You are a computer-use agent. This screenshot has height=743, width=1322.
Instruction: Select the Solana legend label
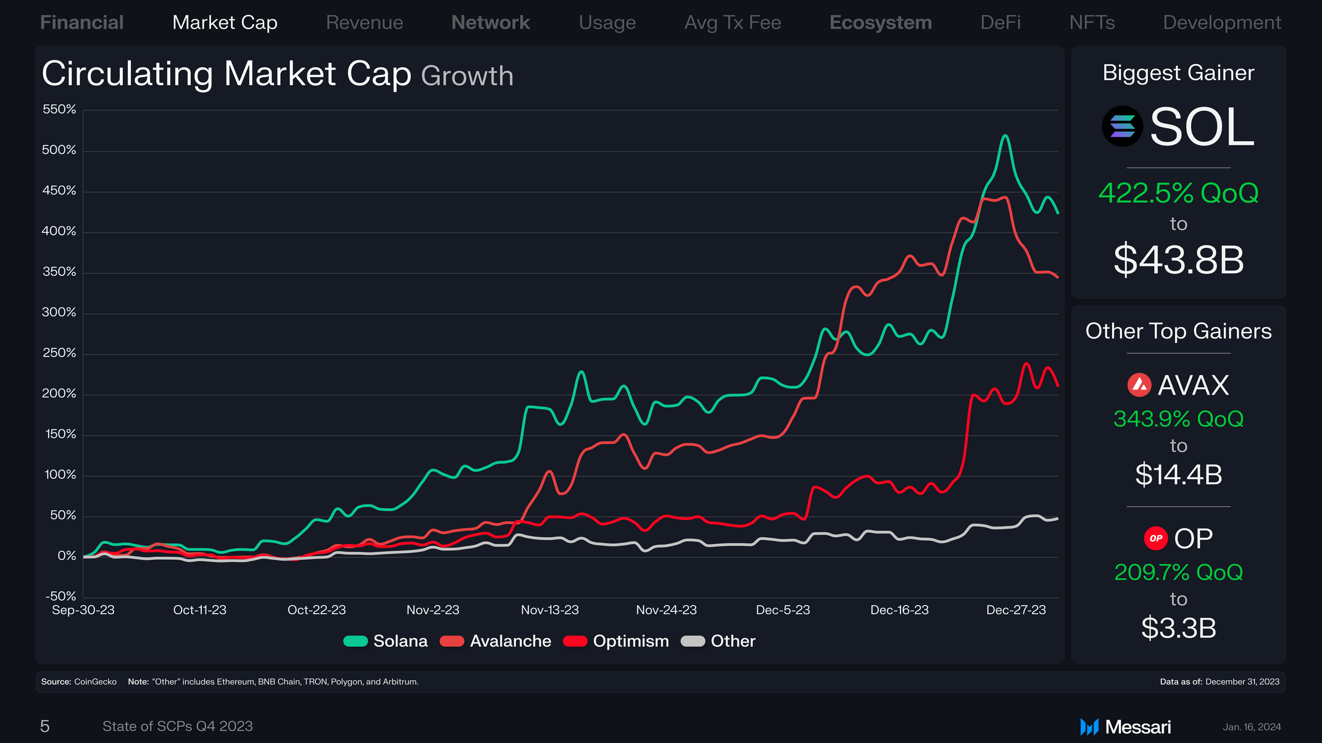401,641
